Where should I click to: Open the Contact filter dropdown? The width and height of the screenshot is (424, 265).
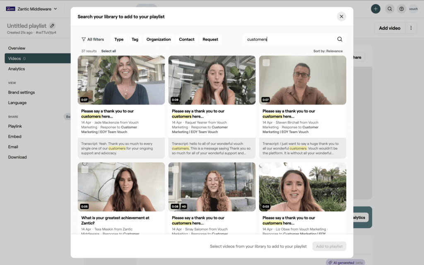pyautogui.click(x=187, y=39)
